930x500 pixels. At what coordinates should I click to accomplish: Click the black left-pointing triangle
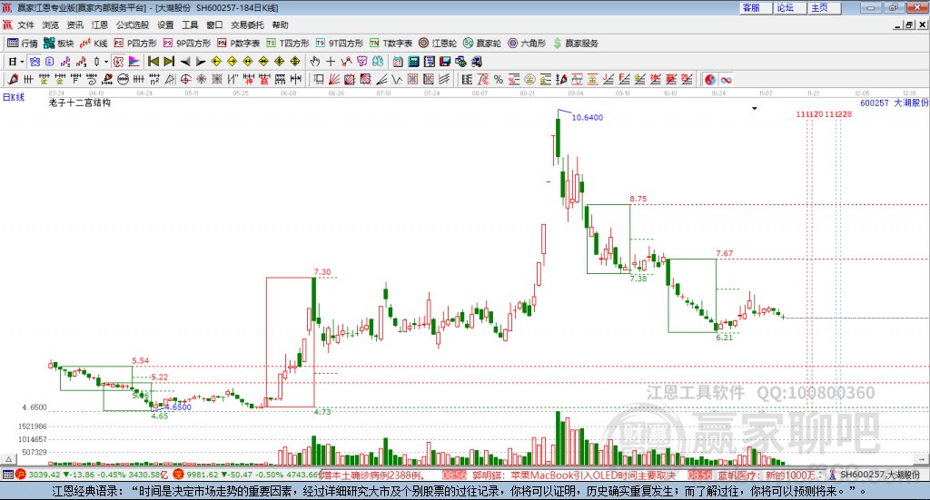tap(185, 62)
